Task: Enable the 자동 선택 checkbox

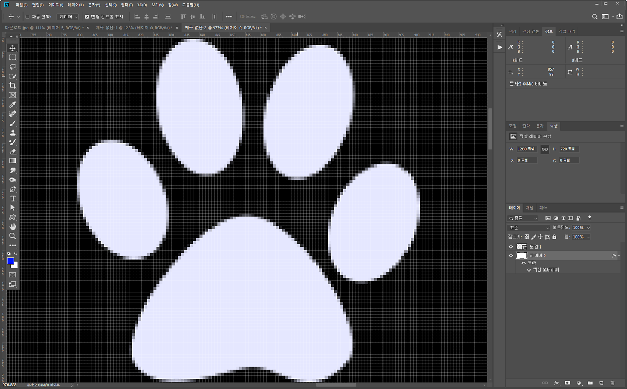Action: point(27,17)
